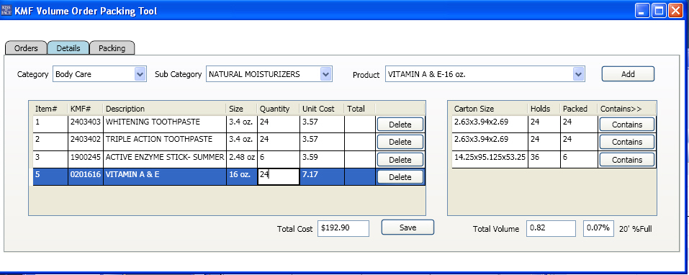The height and width of the screenshot is (275, 689).
Task: Click the Description column header
Action: tap(165, 109)
